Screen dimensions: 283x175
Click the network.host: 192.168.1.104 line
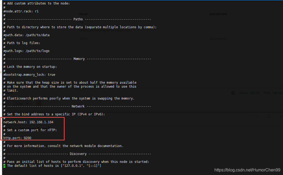(28, 122)
